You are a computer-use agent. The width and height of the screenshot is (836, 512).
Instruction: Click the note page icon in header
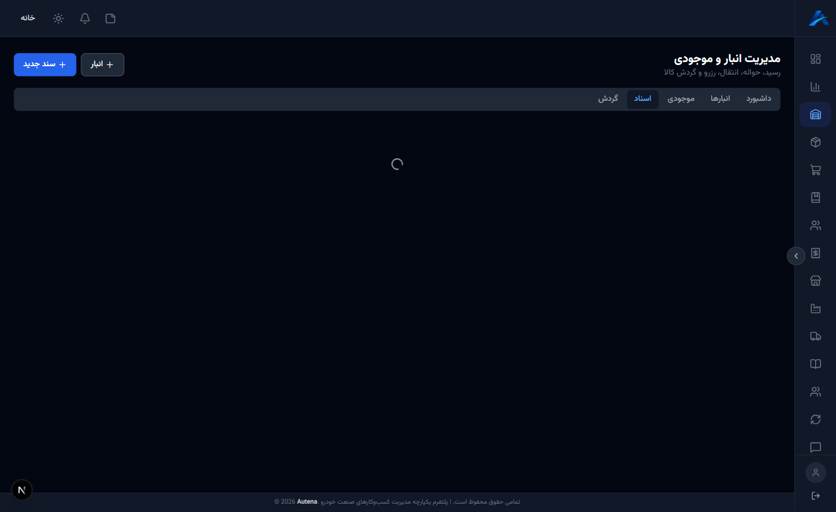coord(110,18)
